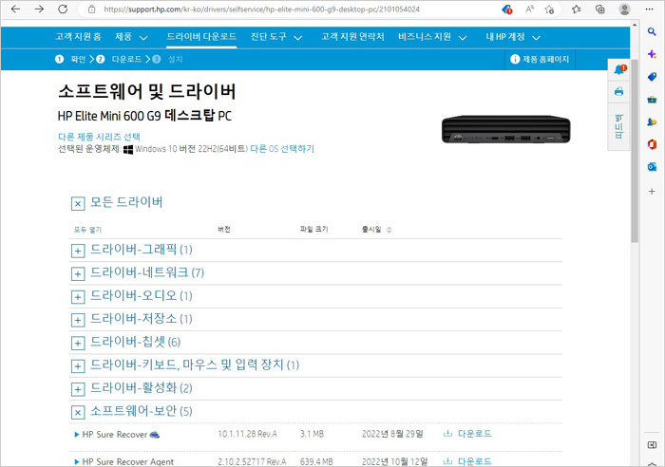Click the URL address bar field
665x467 pixels.
(x=261, y=9)
